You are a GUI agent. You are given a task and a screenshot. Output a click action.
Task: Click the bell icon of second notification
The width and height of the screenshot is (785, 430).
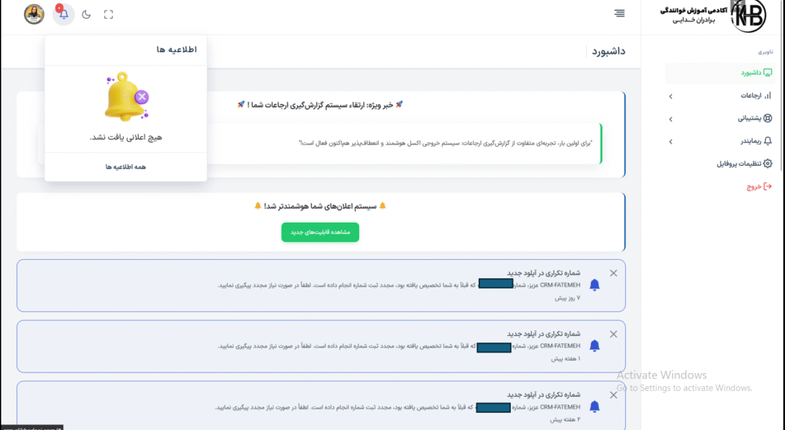(x=595, y=346)
